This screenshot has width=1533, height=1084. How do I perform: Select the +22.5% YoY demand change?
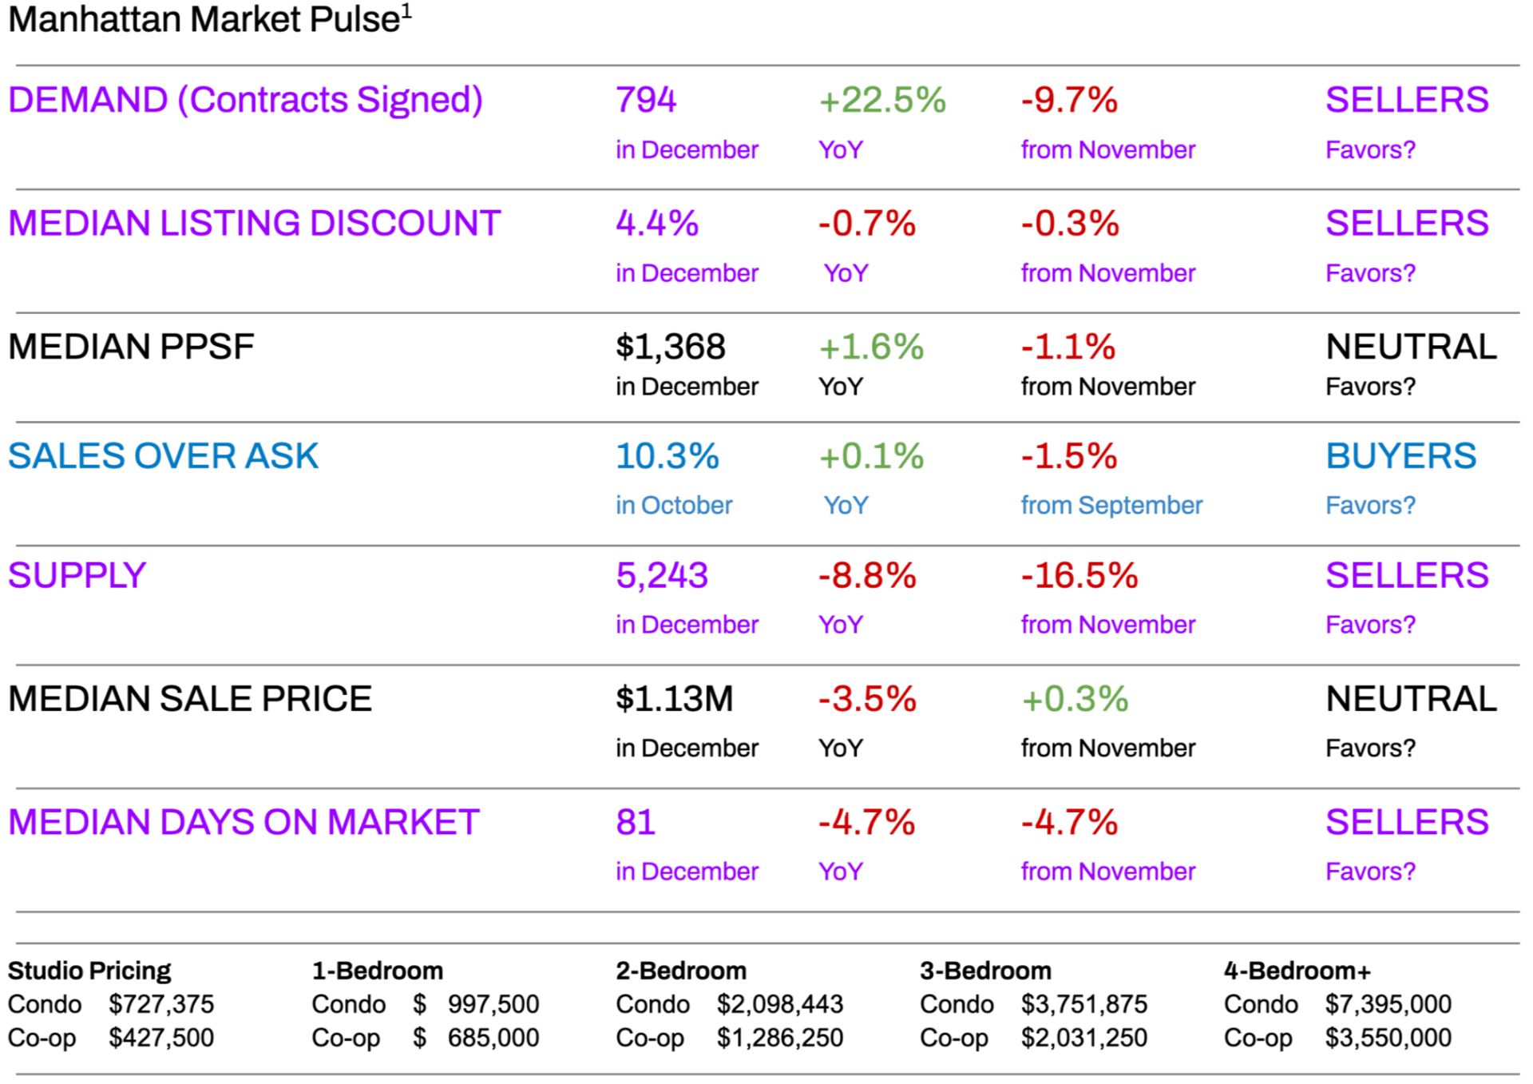(x=881, y=100)
